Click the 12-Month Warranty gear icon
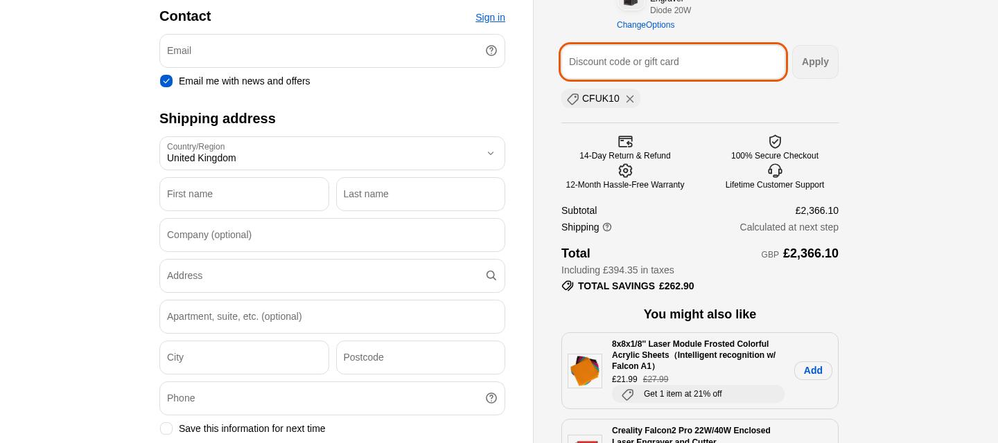Viewport: 998px width, 443px height. [625, 170]
